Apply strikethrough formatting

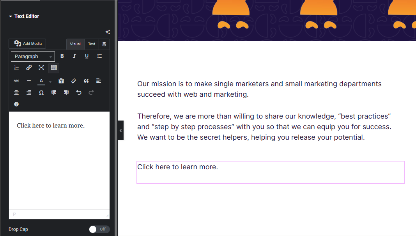[16, 80]
